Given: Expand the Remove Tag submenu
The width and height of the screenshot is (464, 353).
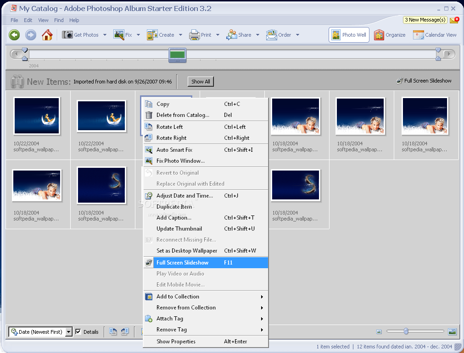Looking at the screenshot, I should 262,330.
